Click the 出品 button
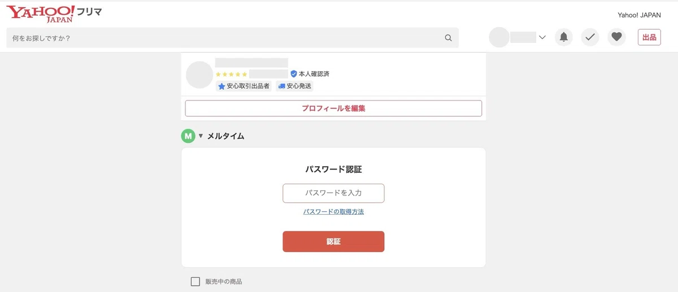The image size is (678, 292). (x=649, y=37)
